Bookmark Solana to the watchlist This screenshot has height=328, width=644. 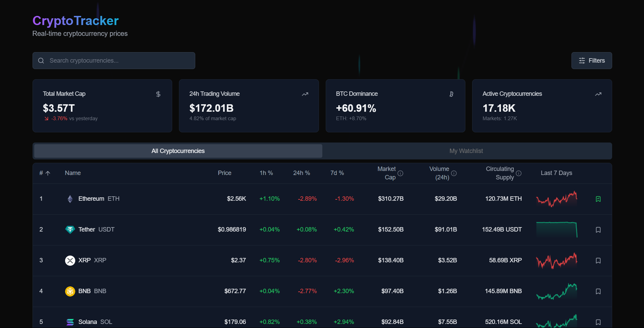tap(598, 322)
